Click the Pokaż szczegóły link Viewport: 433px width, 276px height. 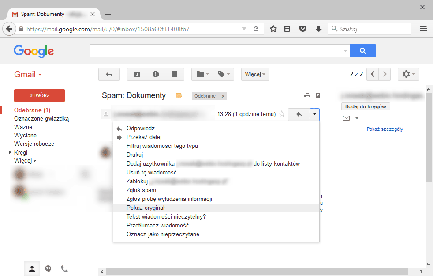384,129
